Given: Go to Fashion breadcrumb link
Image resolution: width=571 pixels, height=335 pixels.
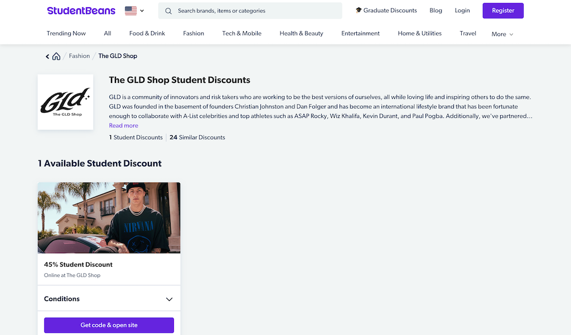Looking at the screenshot, I should [x=79, y=56].
